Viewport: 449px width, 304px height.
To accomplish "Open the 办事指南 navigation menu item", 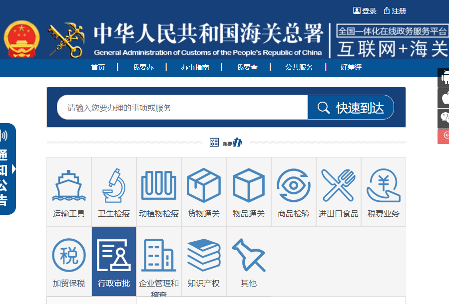I will [x=195, y=67].
